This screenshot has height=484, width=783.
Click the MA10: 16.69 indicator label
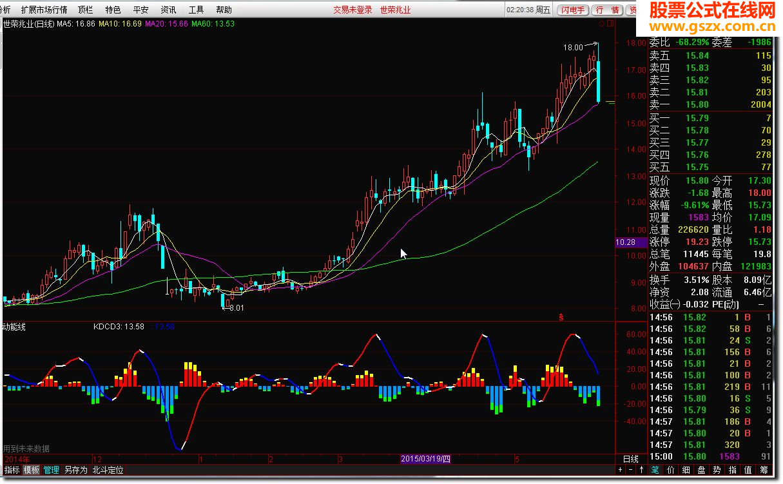click(120, 24)
